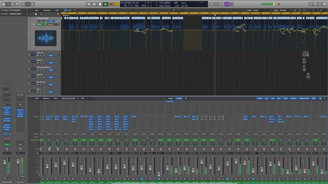Toggle the purple count-in button
This screenshot has height=184, width=328.
[x=227, y=4]
